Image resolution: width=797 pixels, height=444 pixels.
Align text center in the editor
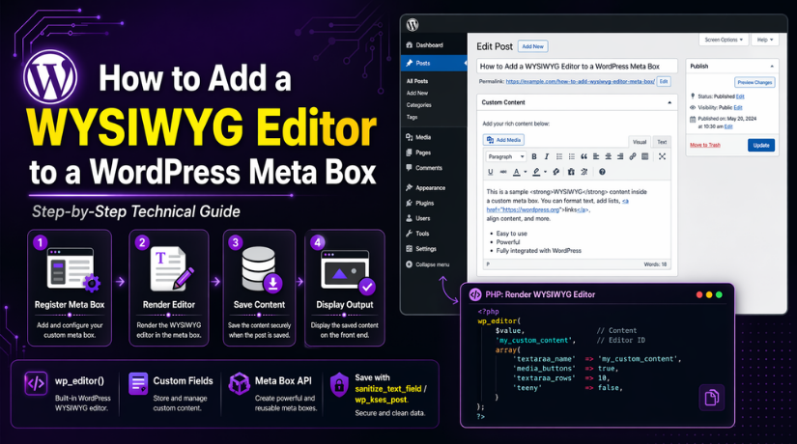608,156
